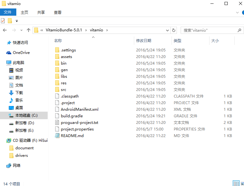Select the .project file icon

pyautogui.click(x=57, y=103)
